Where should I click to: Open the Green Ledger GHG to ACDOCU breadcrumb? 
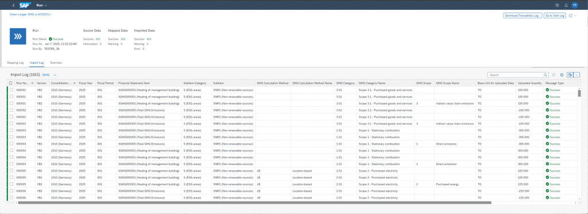click(x=30, y=14)
